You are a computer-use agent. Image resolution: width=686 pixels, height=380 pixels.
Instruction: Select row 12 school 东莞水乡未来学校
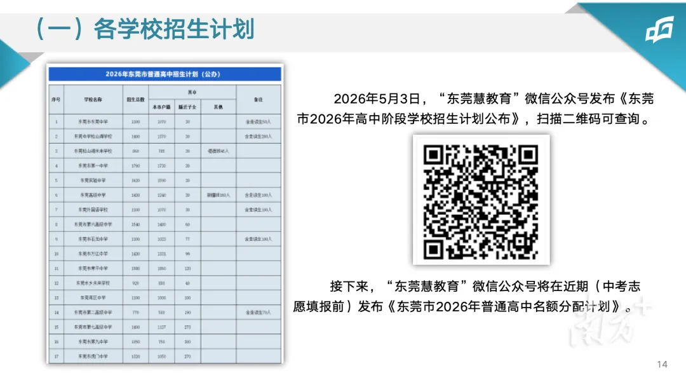click(x=93, y=283)
